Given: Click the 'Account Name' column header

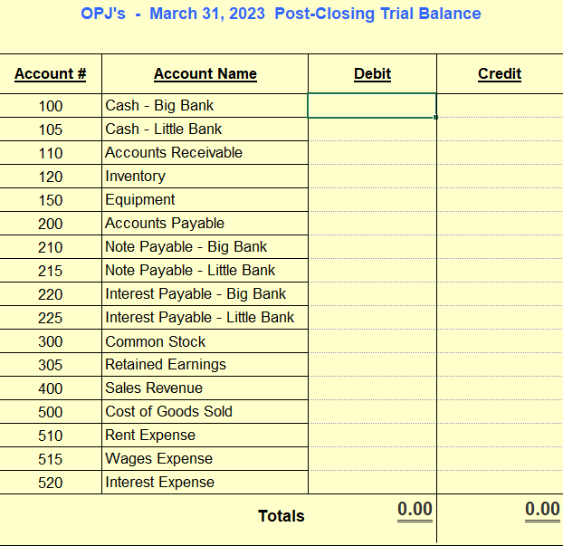Looking at the screenshot, I should (205, 73).
